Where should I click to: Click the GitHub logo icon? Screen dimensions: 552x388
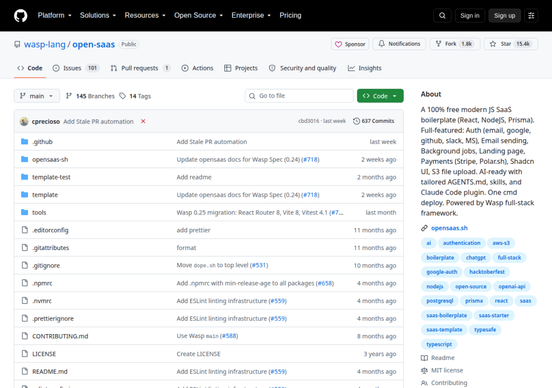(x=20, y=16)
